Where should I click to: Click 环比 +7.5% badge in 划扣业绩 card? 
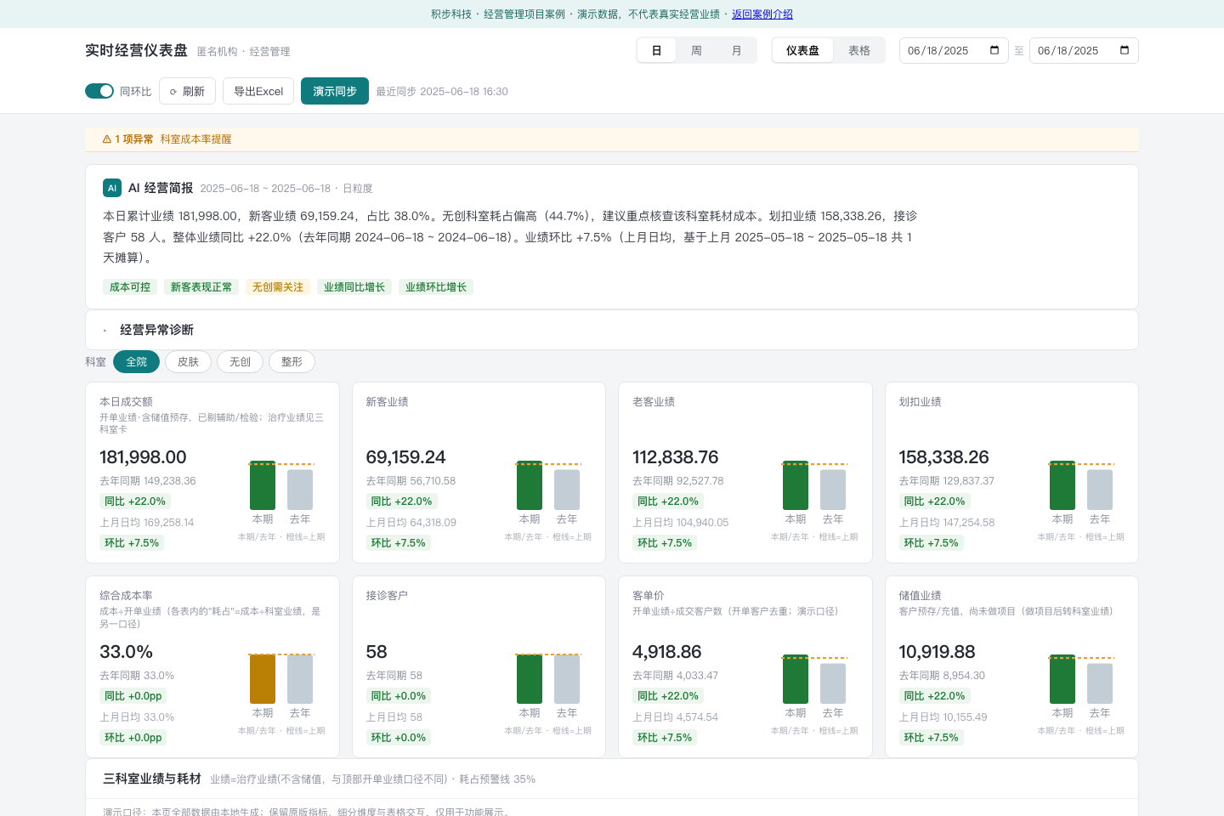click(x=931, y=543)
